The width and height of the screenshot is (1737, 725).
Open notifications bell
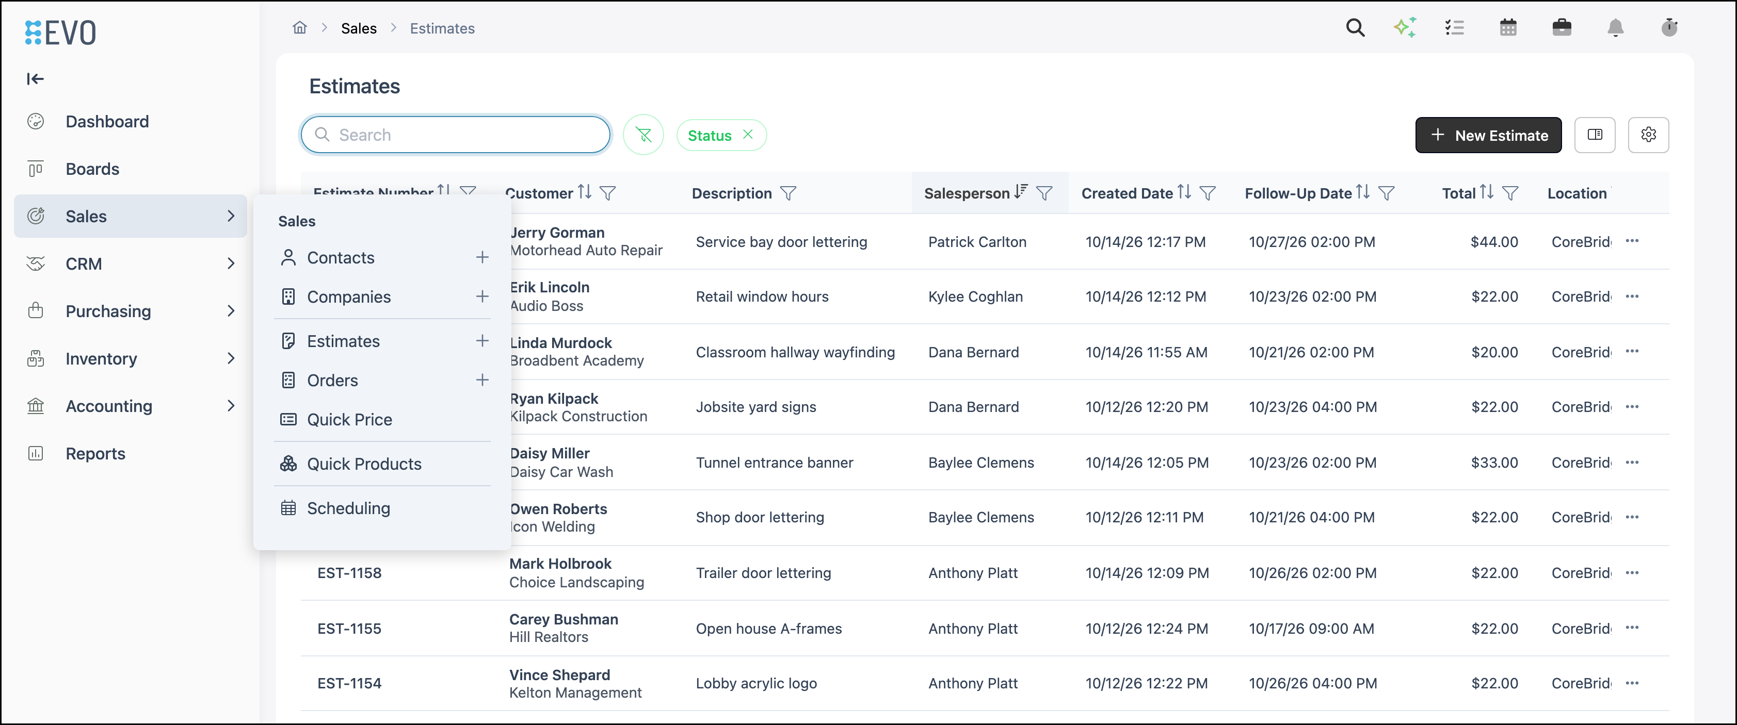click(x=1616, y=28)
